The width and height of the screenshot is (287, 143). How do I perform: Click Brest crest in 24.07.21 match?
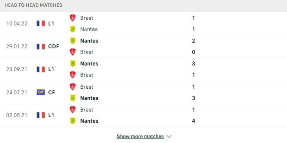pos(73,87)
